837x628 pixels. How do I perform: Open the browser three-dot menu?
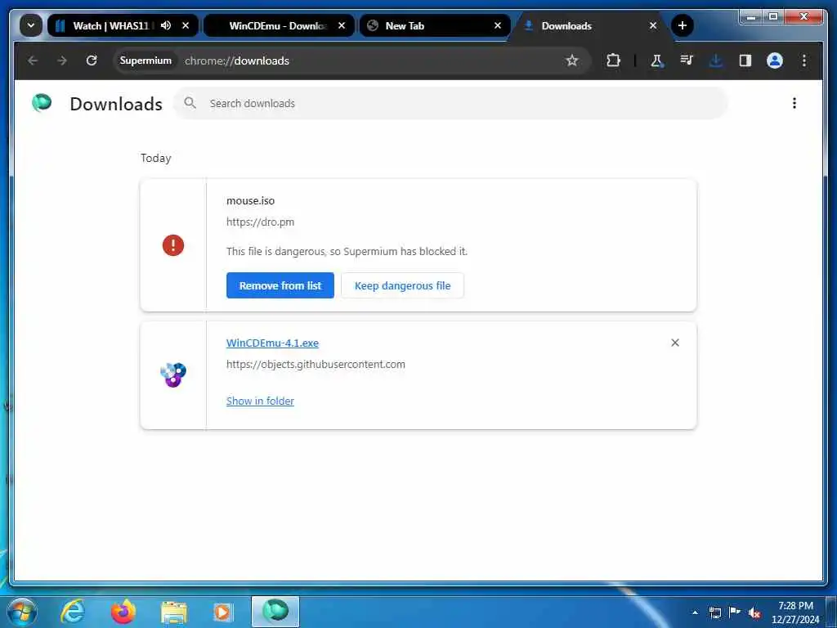pyautogui.click(x=804, y=61)
